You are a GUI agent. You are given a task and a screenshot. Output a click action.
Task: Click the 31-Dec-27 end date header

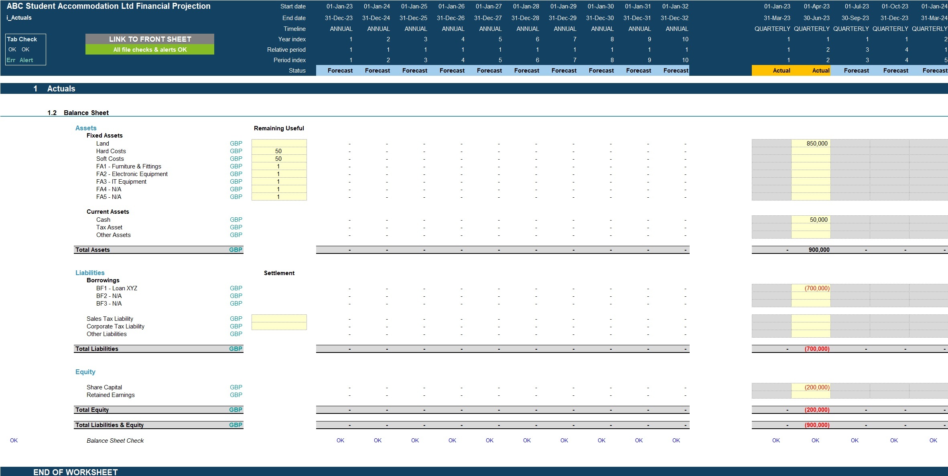(x=488, y=18)
